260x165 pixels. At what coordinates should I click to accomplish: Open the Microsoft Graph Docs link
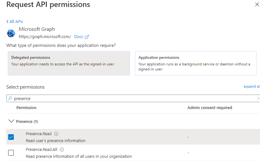pos(79,37)
